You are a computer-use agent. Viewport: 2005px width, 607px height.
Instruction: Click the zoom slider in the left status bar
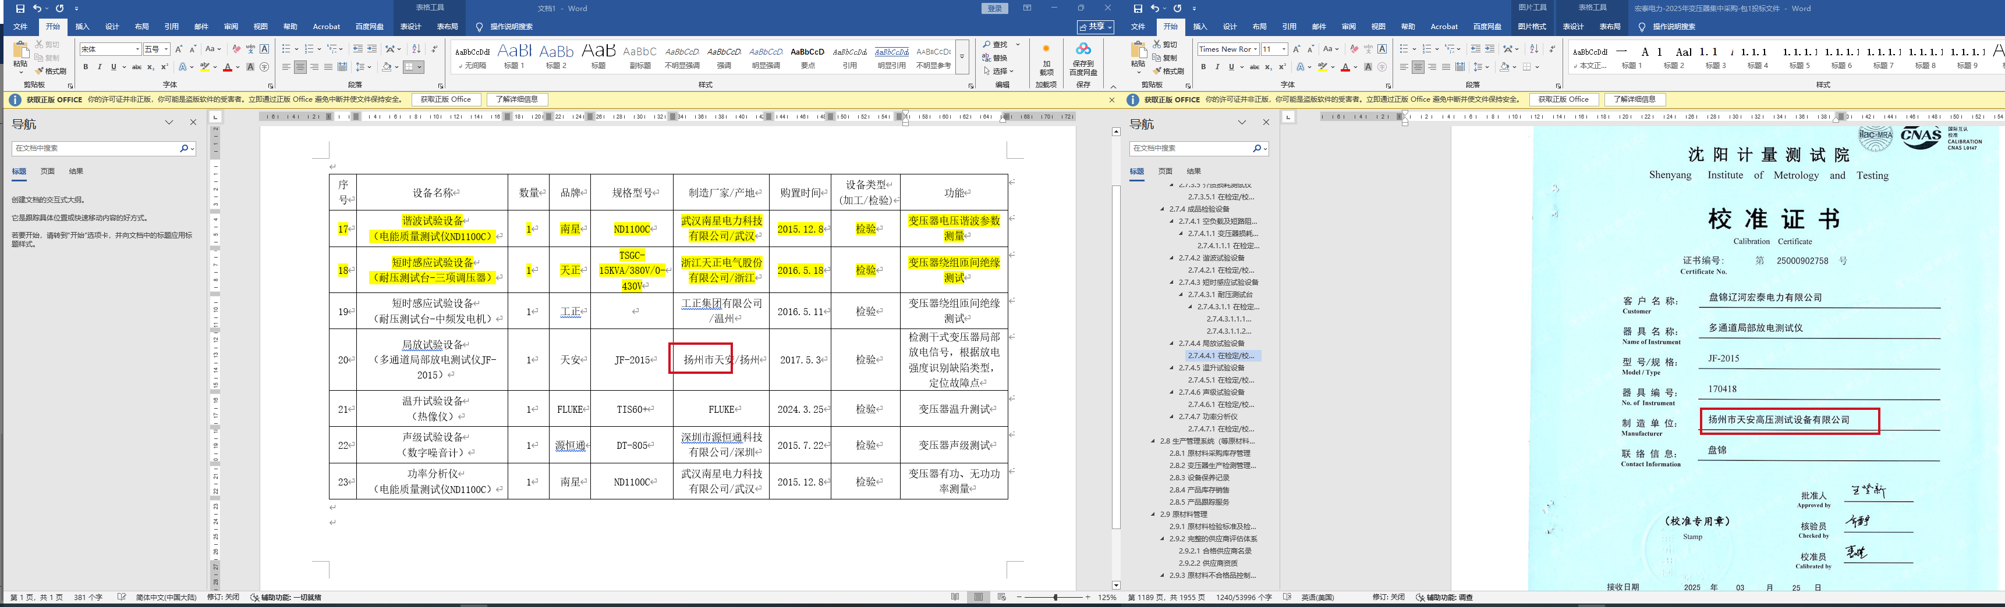click(x=1055, y=598)
